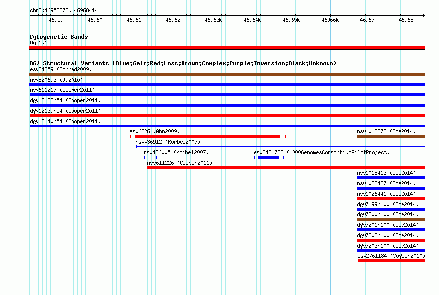The height and width of the screenshot is (295, 439).
Task: Click the red nsv611226 loss bar
Action: (x=286, y=168)
